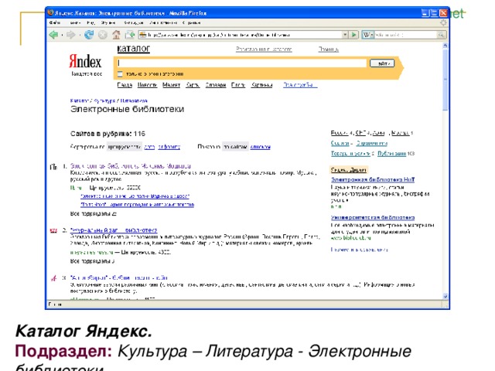Click the green Go arrow by address bar
This screenshot has width=495, height=371.
(x=354, y=35)
